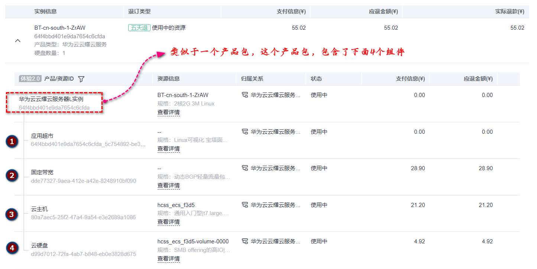The height and width of the screenshot is (269, 537).
Task: Open 查看详情 for hcss_ecs_f3d5 云主机
Action: coord(169,222)
